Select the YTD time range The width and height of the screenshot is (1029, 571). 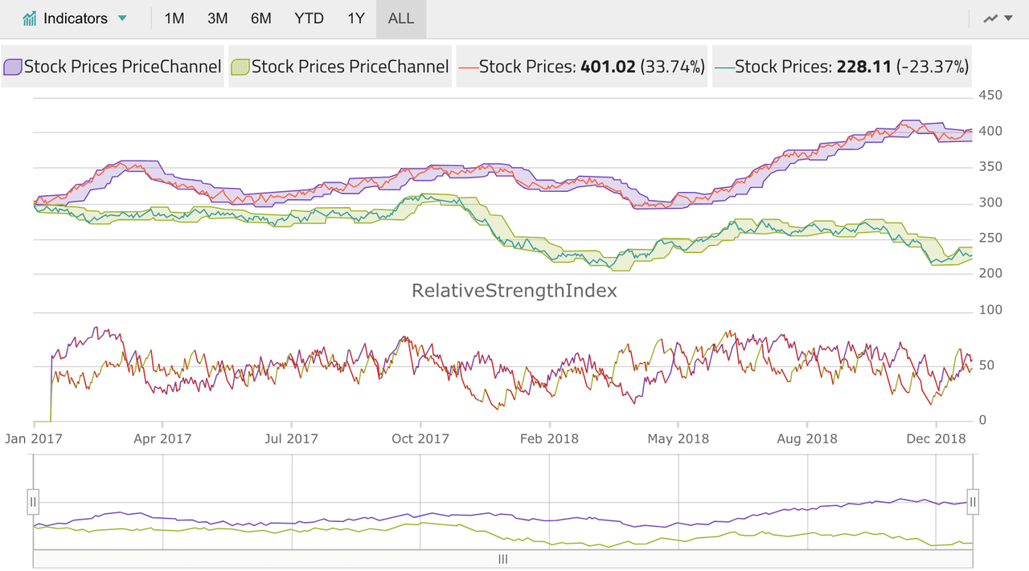(309, 18)
